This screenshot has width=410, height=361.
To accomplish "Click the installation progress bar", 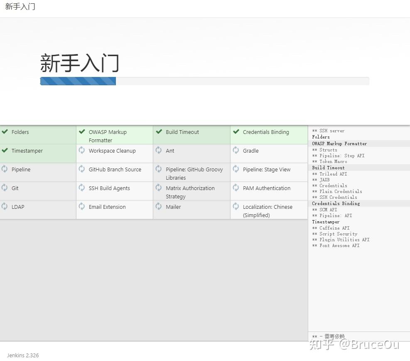I will coord(204,81).
